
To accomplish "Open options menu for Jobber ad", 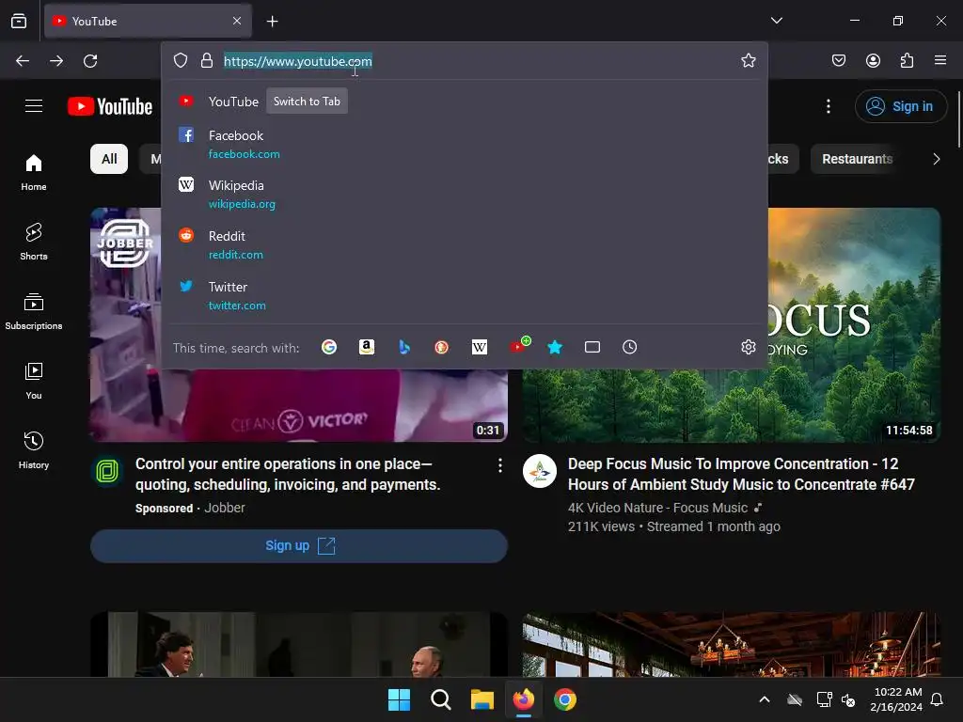I will click(x=500, y=465).
